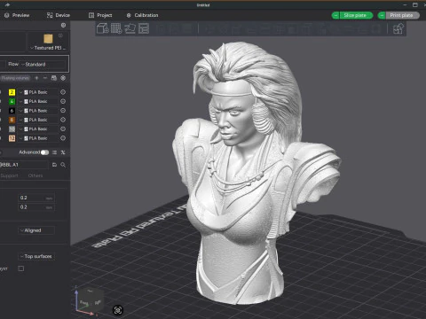The height and width of the screenshot is (319, 426).
Task: Click the Arrange objects toolbar icon
Action: coord(144,28)
